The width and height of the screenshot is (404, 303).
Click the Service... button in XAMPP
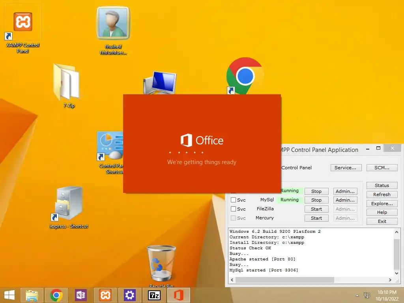[x=346, y=168]
